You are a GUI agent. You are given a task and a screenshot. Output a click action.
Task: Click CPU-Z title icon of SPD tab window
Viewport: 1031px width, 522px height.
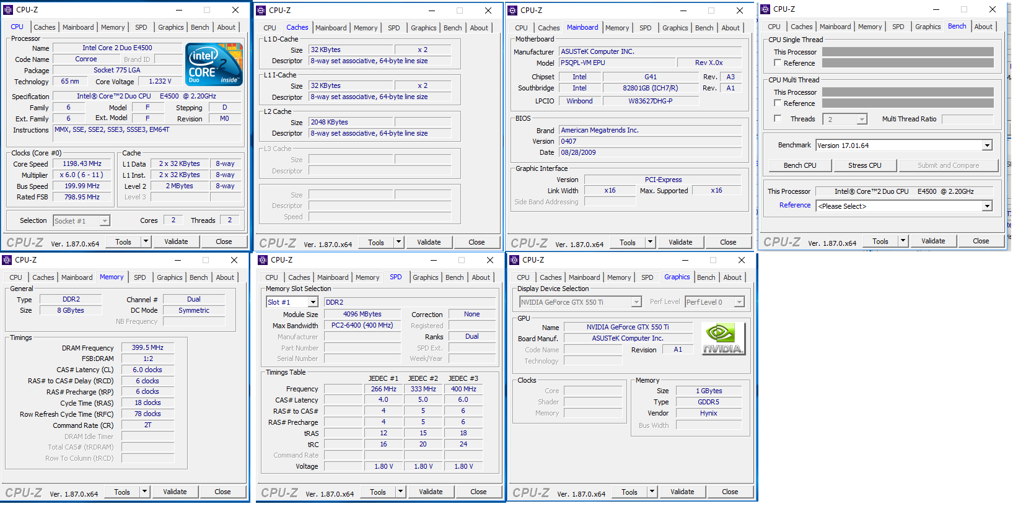[263, 260]
